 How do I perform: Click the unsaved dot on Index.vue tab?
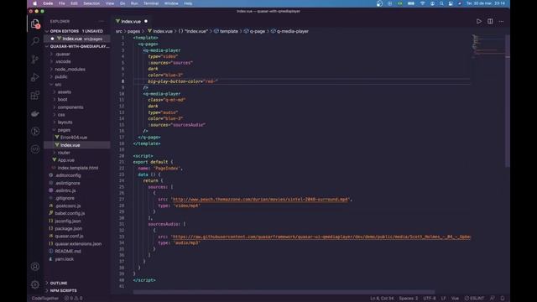click(x=146, y=21)
